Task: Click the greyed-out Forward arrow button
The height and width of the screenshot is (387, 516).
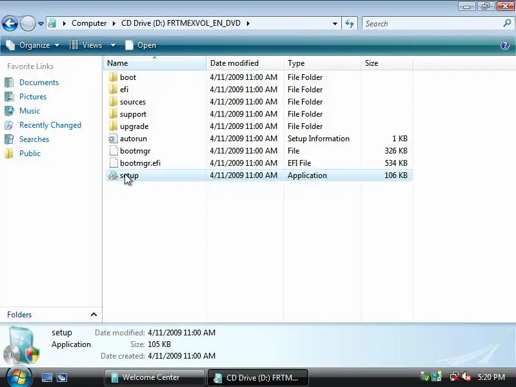Action: [28, 24]
